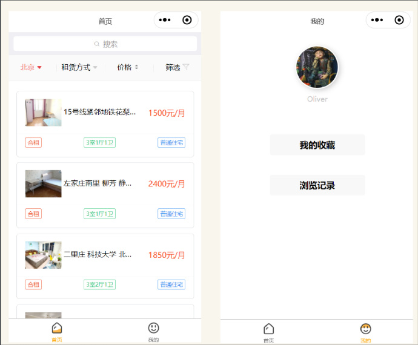Select the 左家庄南里 柳芳 静... listing title
The width and height of the screenshot is (418, 345).
point(98,183)
